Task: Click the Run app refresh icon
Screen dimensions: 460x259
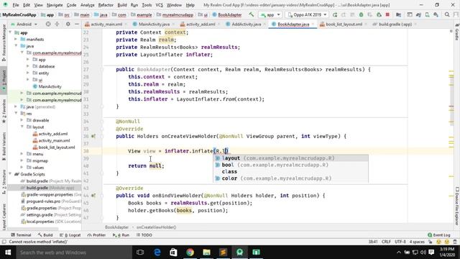Action: [x=335, y=14]
